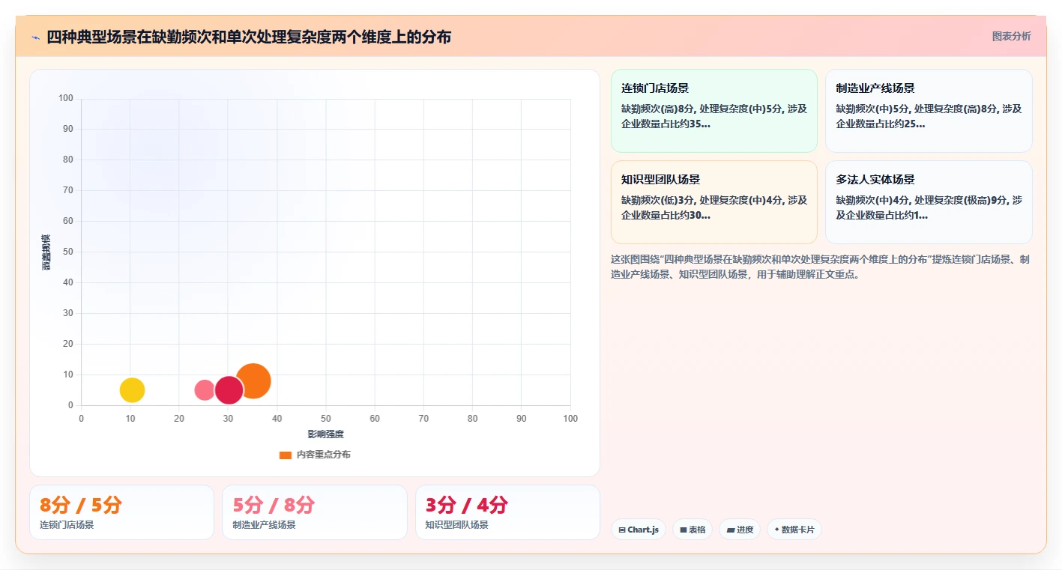The width and height of the screenshot is (1062, 570).
Task: Click the Chart.js chip icon
Action: coord(622,530)
